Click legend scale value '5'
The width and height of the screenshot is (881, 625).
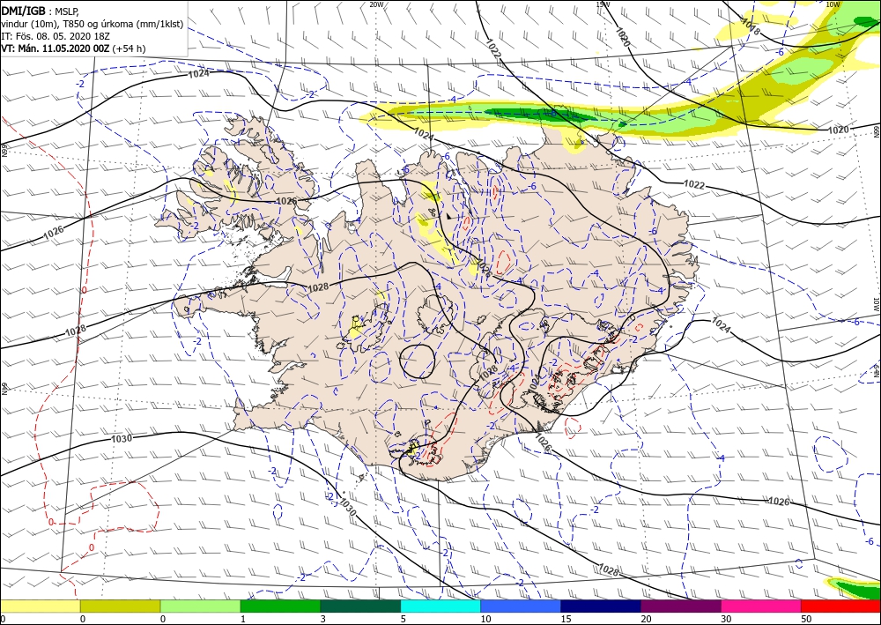point(403,619)
